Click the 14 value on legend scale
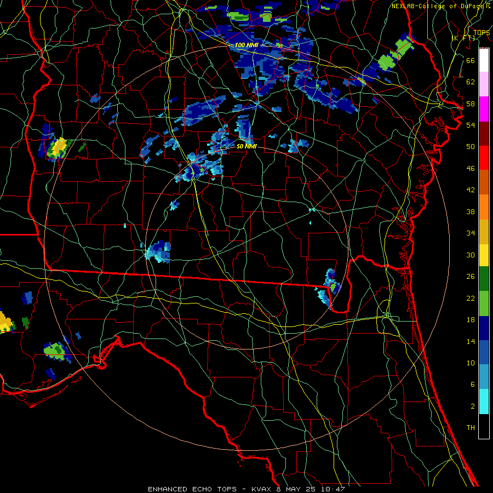 pyautogui.click(x=471, y=341)
